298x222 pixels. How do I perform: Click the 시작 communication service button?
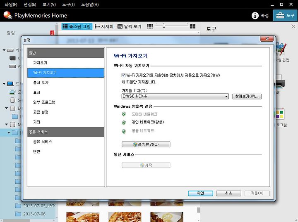pos(146,165)
